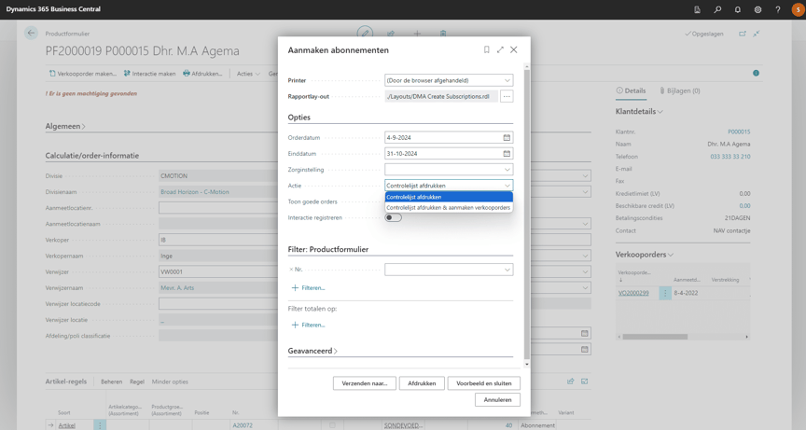Image resolution: width=806 pixels, height=430 pixels.
Task: Open page in new window icon
Action: click(x=743, y=34)
